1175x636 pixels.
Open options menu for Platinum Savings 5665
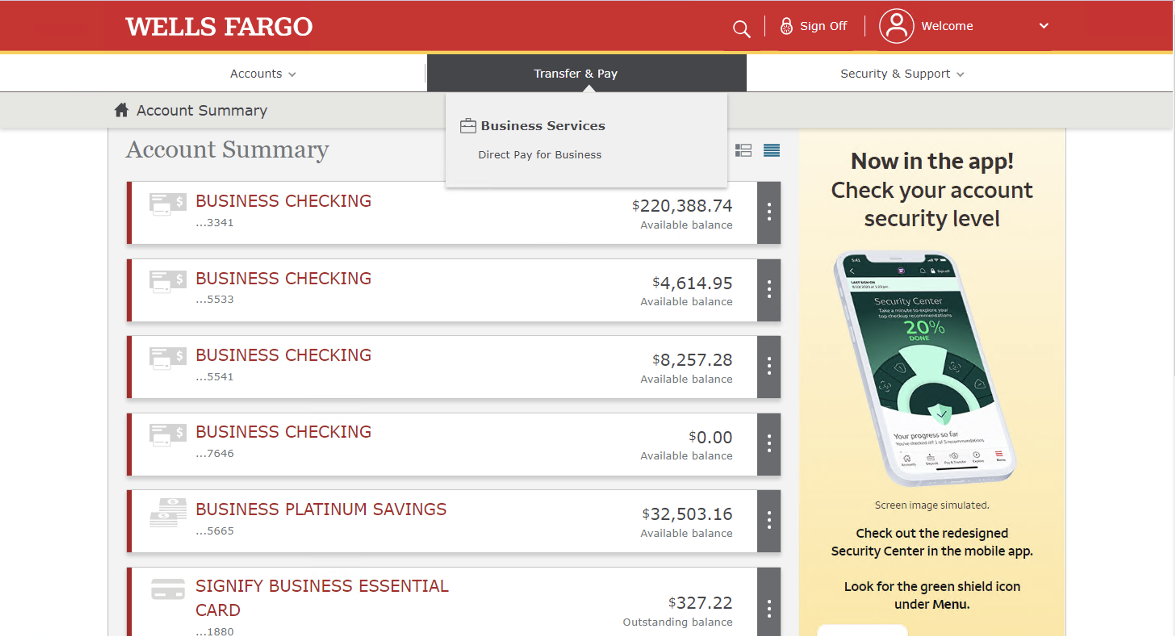(x=769, y=521)
